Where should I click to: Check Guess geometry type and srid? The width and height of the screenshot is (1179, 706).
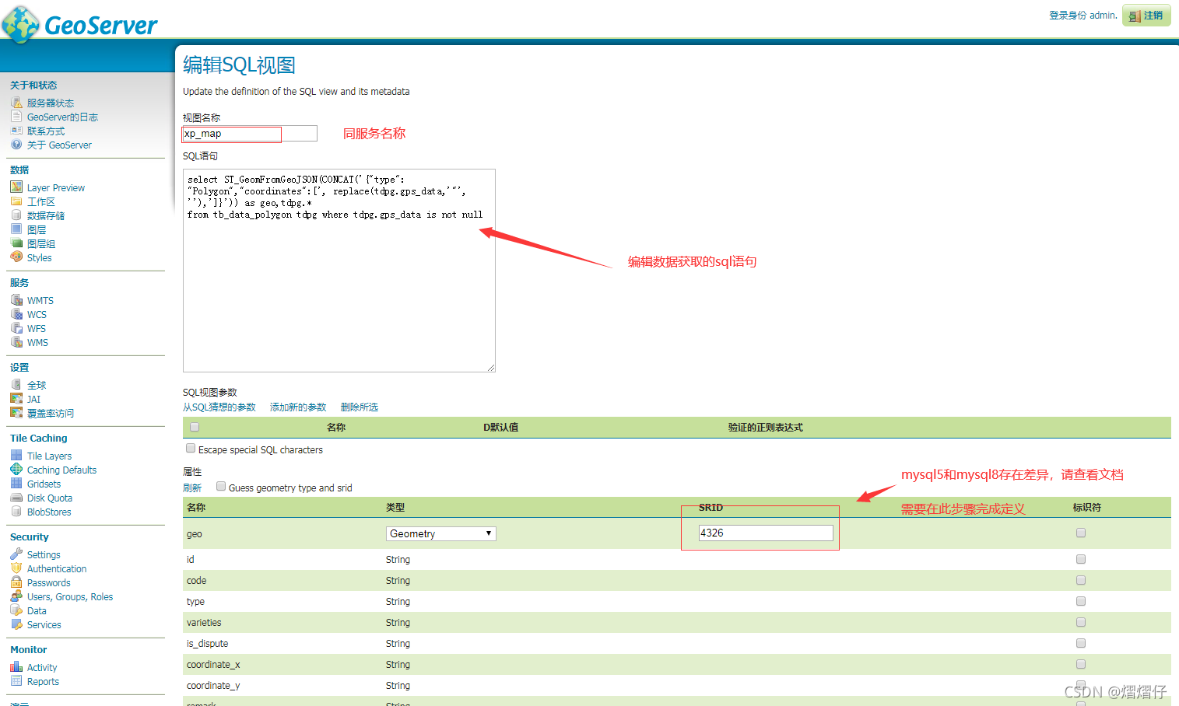[221, 486]
